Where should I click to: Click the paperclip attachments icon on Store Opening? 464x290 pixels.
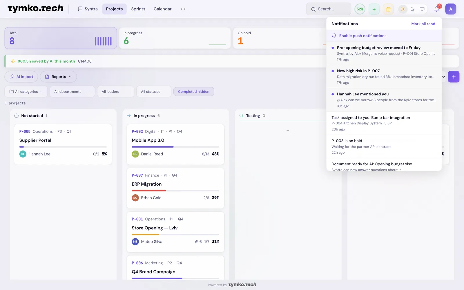(197, 242)
